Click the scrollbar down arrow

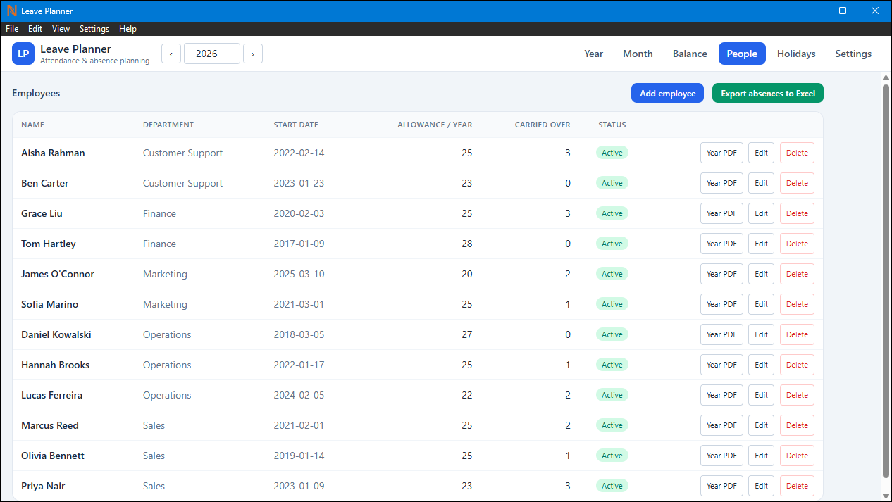coord(886,496)
